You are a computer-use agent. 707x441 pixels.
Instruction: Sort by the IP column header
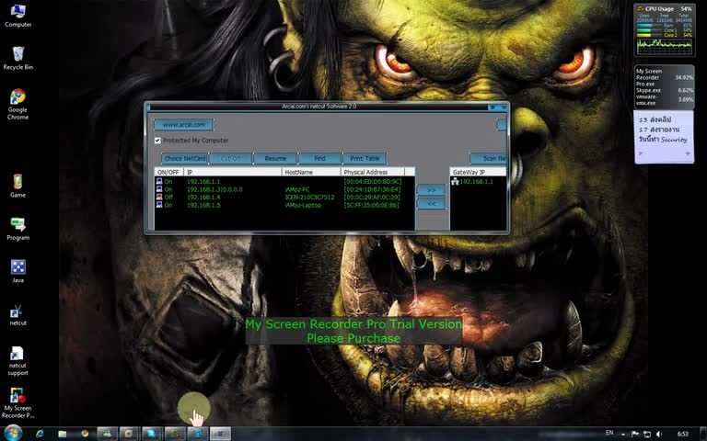click(233, 172)
